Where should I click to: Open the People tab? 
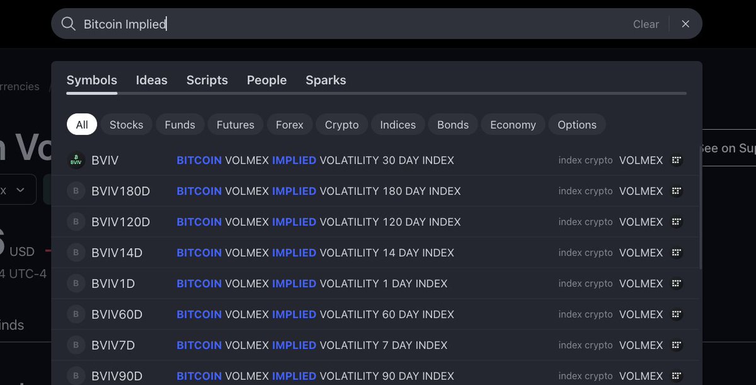pyautogui.click(x=266, y=80)
